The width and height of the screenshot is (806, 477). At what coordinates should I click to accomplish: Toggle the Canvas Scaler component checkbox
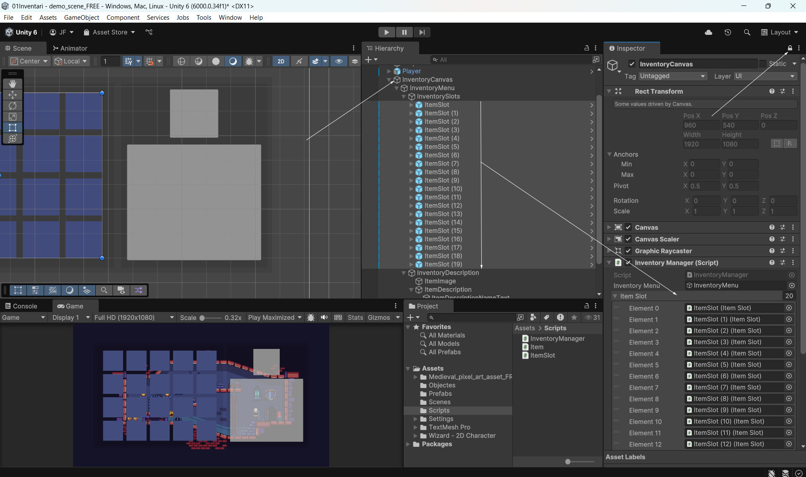tap(628, 239)
